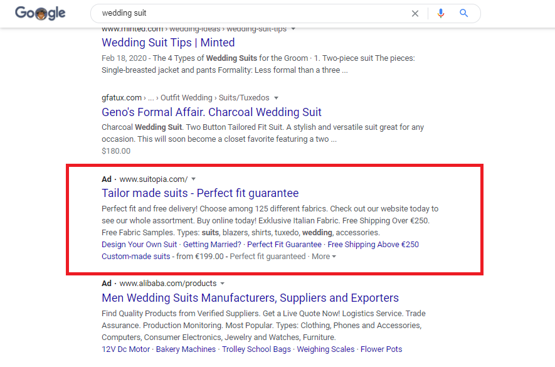
Task: Expand dropdown arrow next to minted.com URL
Action: point(293,29)
